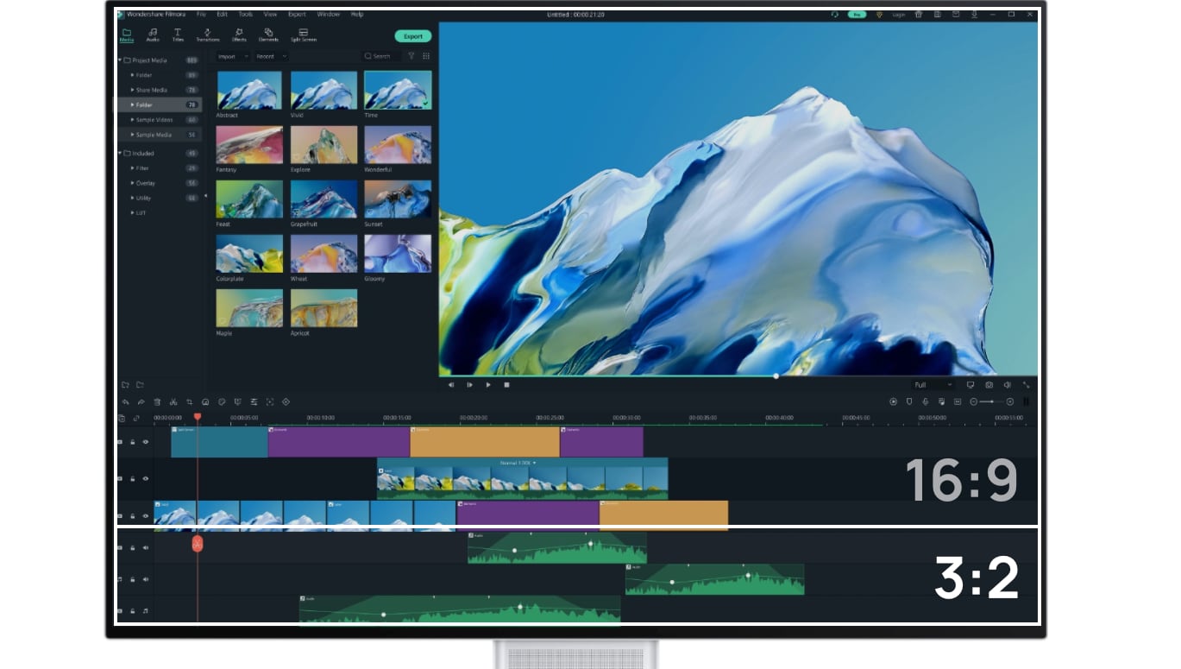The width and height of the screenshot is (1181, 669).
Task: Collapse the Project Media tree
Action: point(122,60)
